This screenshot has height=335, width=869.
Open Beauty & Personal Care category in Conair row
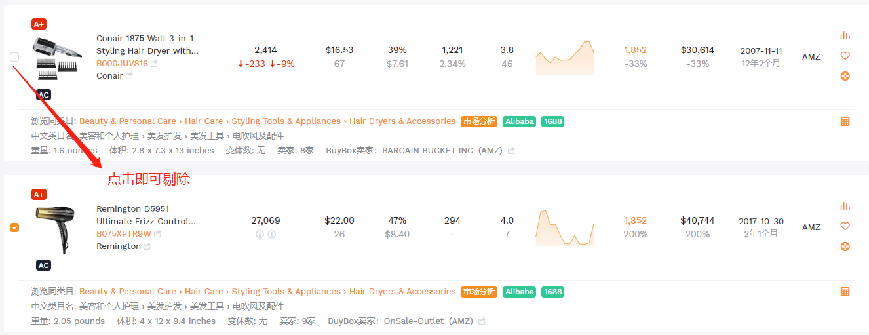128,121
